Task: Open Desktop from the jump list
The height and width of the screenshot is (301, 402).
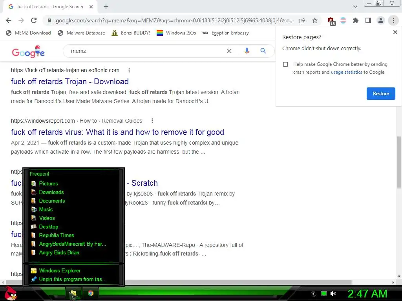Action: 48,227
